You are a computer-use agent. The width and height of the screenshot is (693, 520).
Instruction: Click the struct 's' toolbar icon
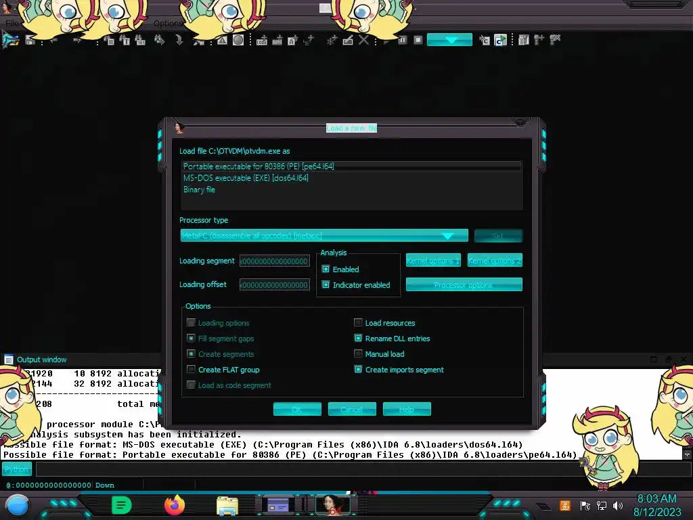click(x=309, y=40)
